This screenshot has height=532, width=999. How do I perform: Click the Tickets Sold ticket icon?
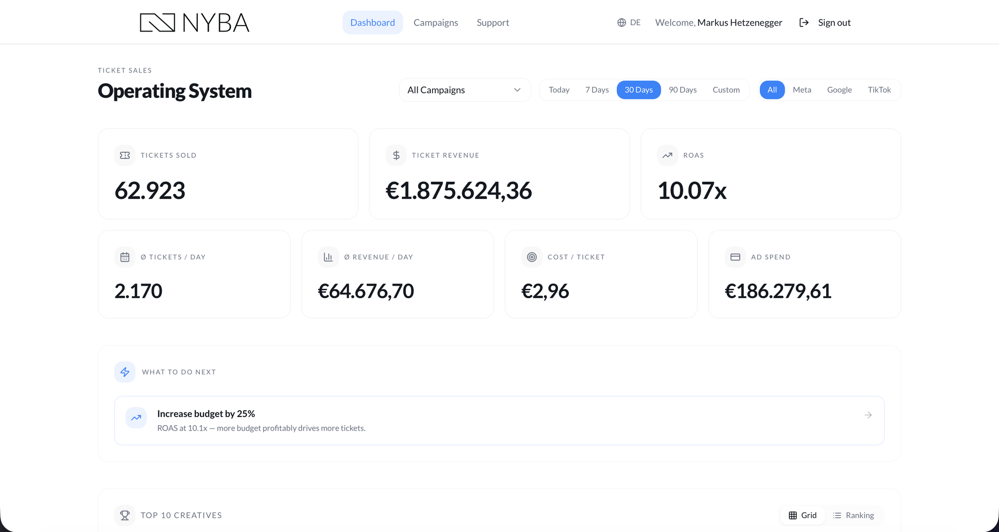coord(125,155)
